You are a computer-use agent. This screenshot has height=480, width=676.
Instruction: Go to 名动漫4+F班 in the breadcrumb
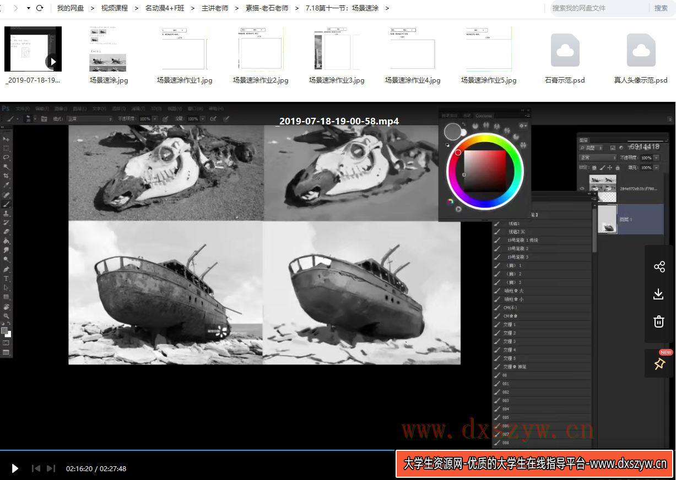165,8
